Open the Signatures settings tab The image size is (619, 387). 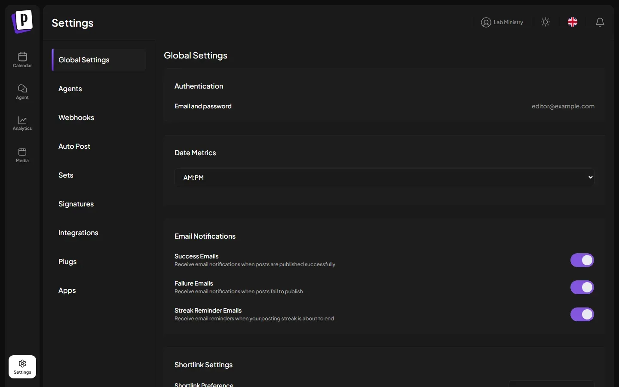point(99,204)
